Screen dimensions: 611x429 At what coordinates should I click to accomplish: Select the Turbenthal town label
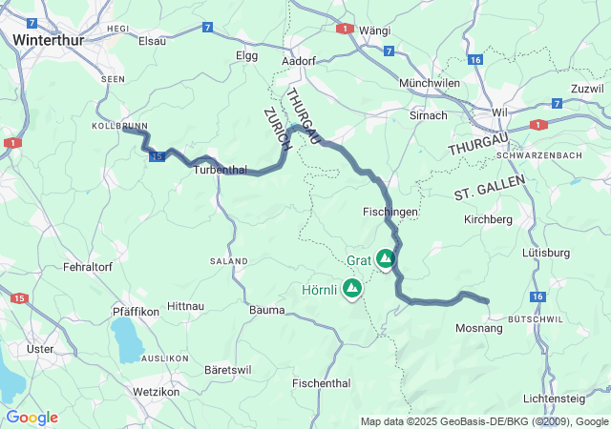coord(221,170)
